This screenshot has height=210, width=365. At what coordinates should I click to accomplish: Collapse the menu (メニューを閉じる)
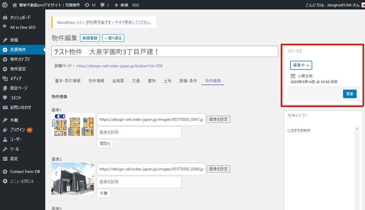[22, 181]
